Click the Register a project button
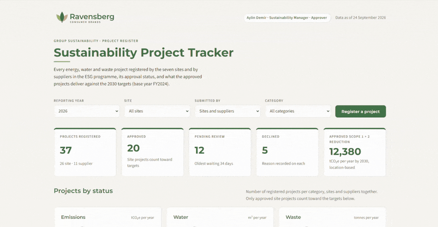The width and height of the screenshot is (438, 227). pyautogui.click(x=360, y=111)
